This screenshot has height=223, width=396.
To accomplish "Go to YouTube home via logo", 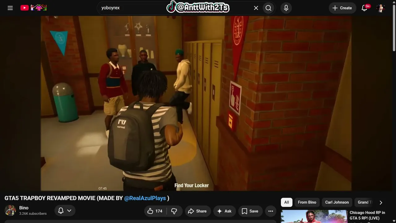I will [x=33, y=8].
